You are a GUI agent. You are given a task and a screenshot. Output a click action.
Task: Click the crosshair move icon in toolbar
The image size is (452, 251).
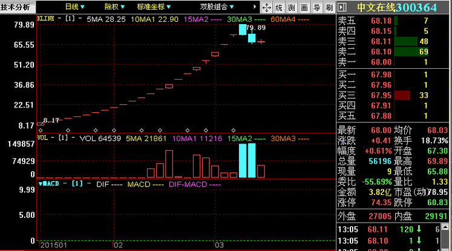click(x=266, y=7)
